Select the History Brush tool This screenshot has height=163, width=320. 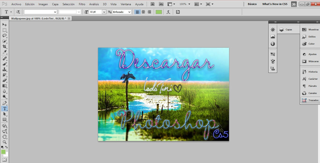pyautogui.click(x=5, y=75)
